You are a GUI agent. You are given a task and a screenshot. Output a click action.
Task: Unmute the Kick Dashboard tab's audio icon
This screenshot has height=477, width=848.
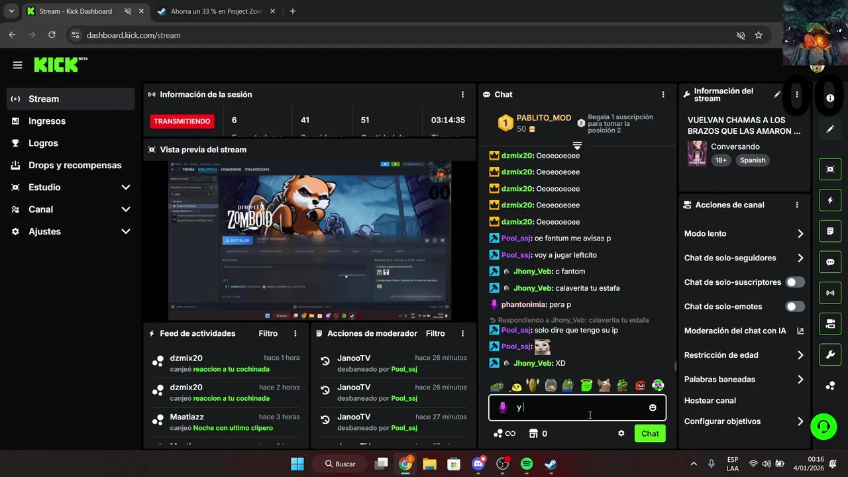point(128,11)
